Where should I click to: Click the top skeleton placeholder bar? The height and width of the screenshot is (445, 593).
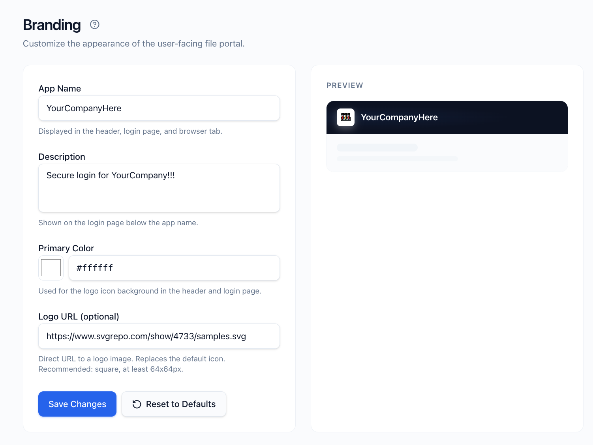coord(377,147)
